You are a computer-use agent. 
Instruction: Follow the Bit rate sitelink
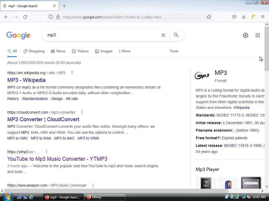(x=72, y=99)
